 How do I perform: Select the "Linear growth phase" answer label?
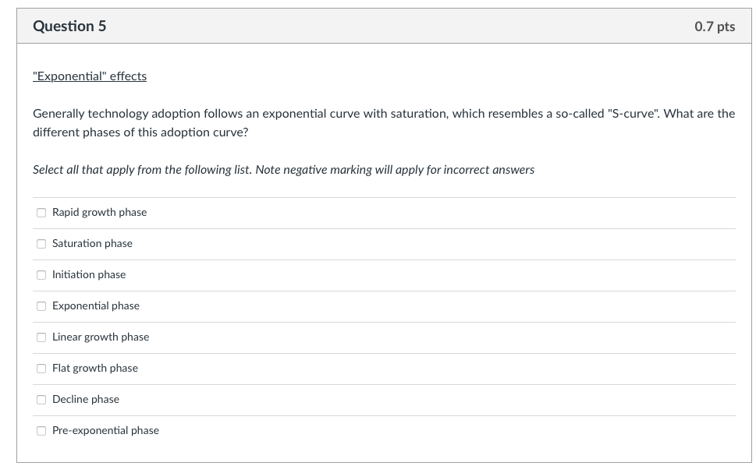click(x=101, y=337)
